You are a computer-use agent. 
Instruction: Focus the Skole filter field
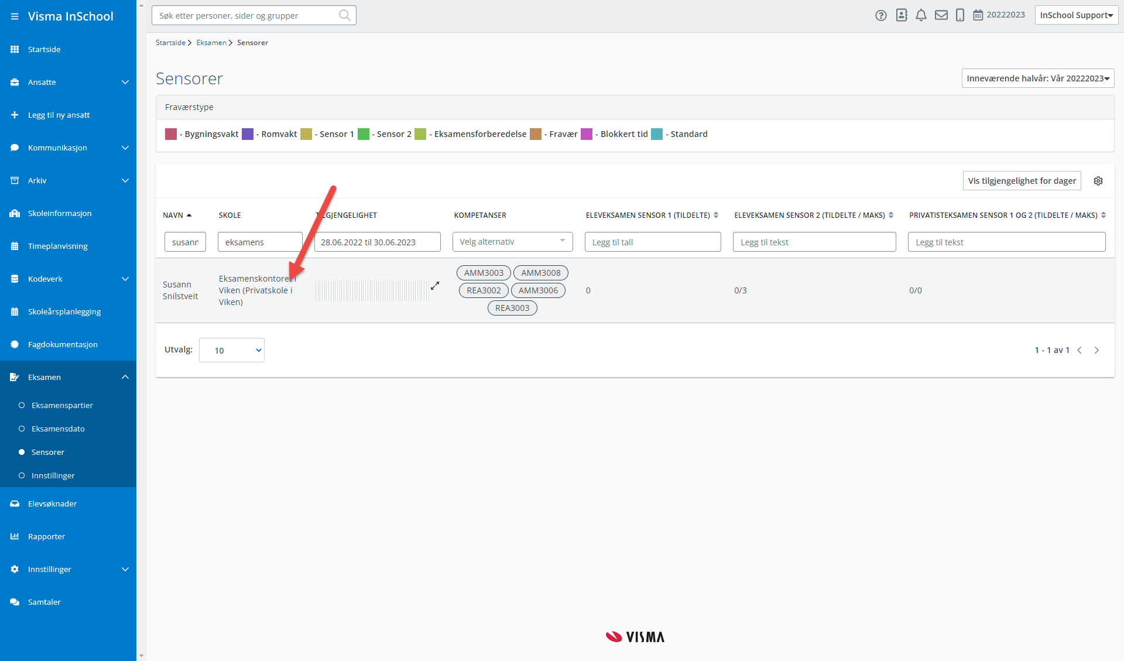pyautogui.click(x=260, y=242)
